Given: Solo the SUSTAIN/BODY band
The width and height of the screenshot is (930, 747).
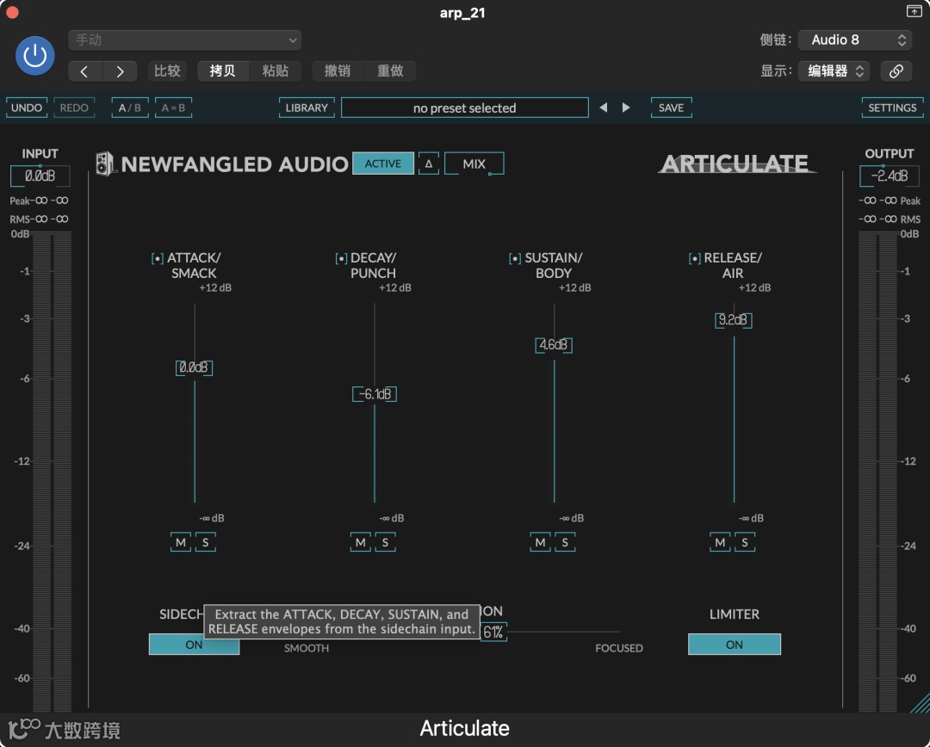Looking at the screenshot, I should [x=565, y=542].
